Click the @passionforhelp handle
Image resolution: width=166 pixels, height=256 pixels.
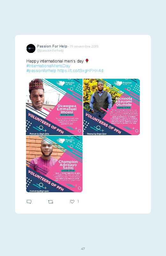point(50,51)
